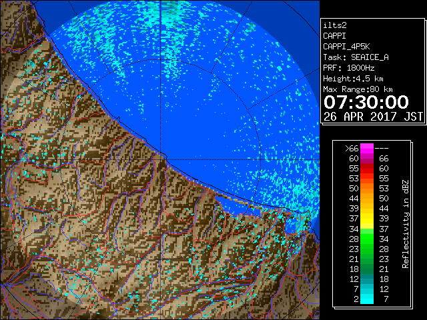This screenshot has width=427, height=320.
Task: Pick the red-orange 53–55 dBZ swatch
Action: (x=367, y=179)
